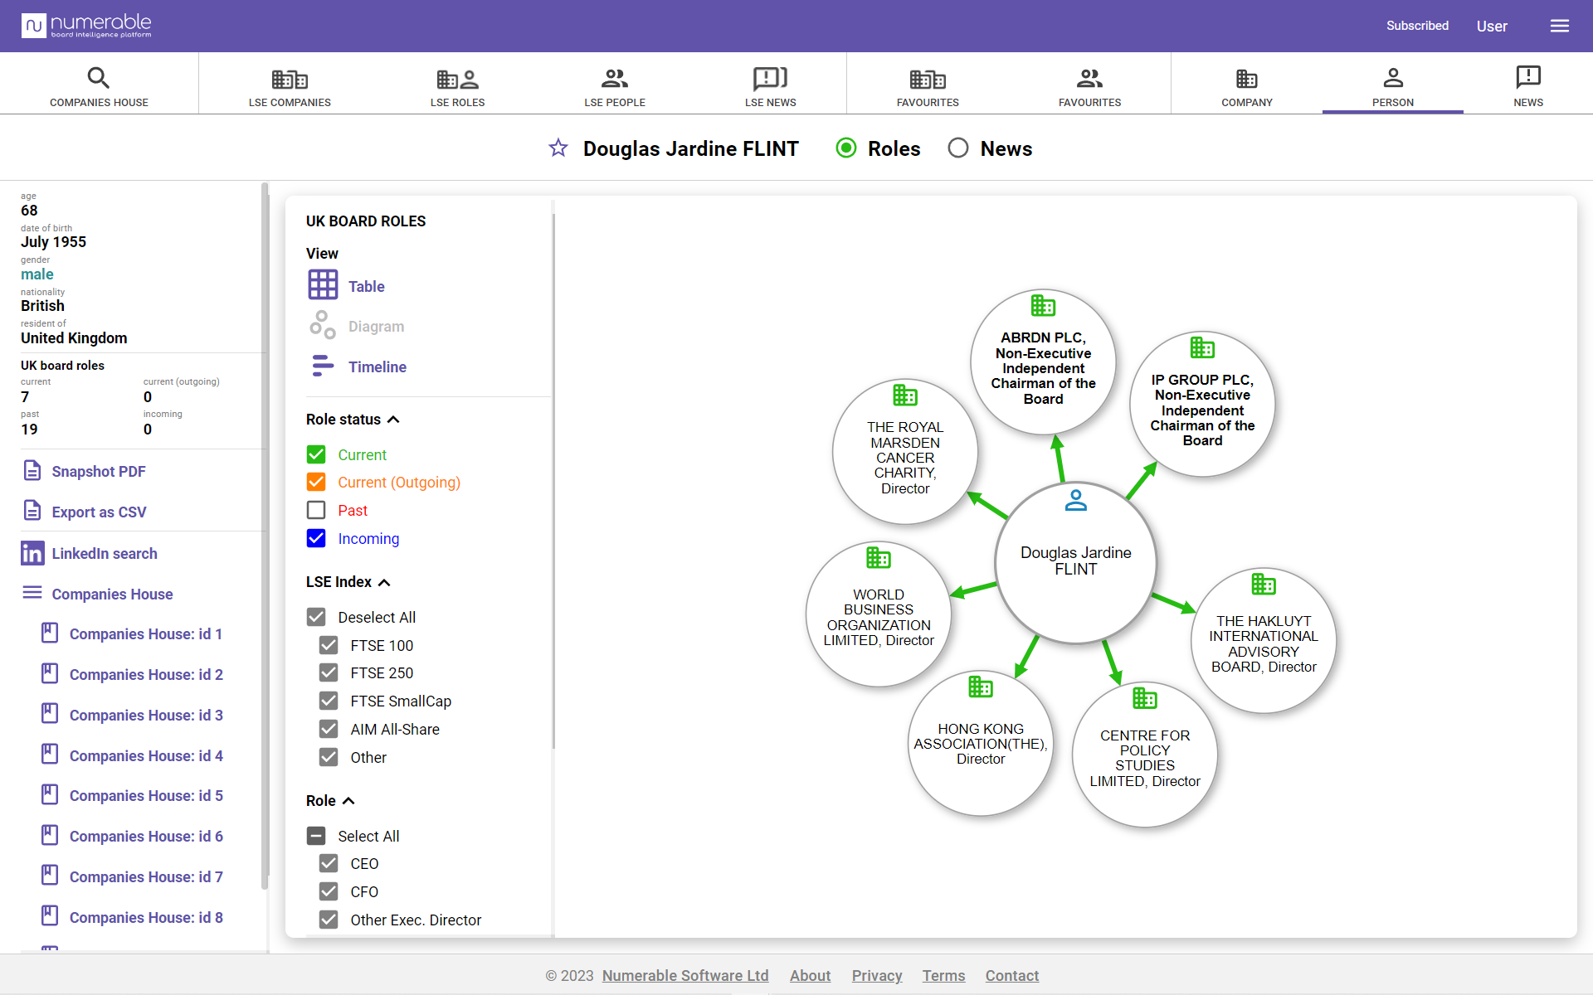This screenshot has width=1593, height=995.
Task: Click the Timeline view icon
Action: pos(323,366)
